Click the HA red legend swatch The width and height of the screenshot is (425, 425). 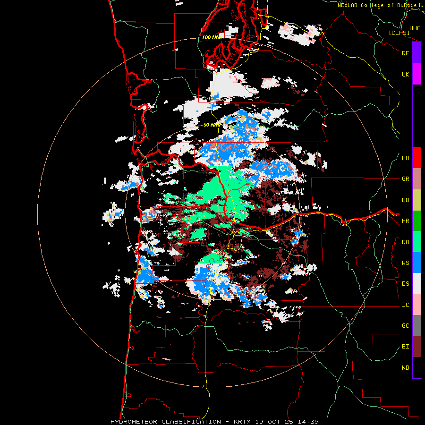click(x=417, y=158)
